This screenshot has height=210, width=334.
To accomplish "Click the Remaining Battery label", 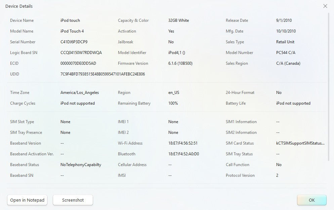I will tap(134, 103).
